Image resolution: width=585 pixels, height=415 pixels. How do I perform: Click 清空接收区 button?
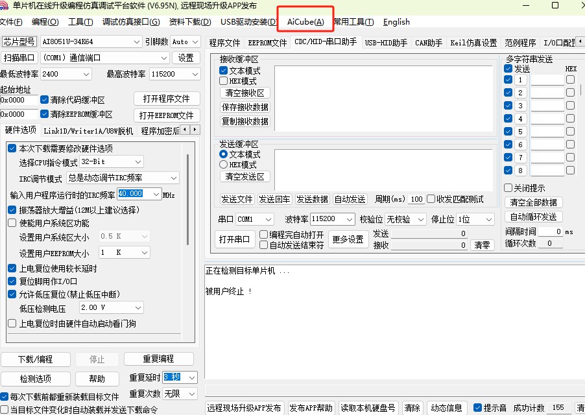(245, 93)
